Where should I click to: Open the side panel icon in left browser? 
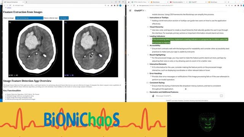coord(117,5)
